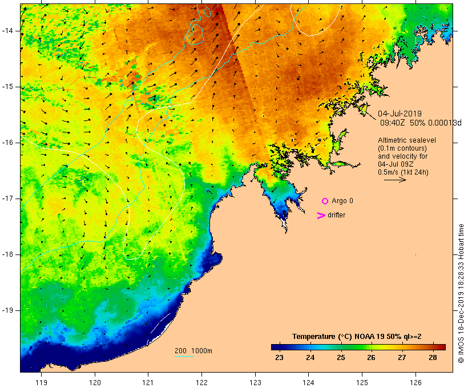Click the -15 latitude axis label
Screen dimensions: 468x388
7,87
